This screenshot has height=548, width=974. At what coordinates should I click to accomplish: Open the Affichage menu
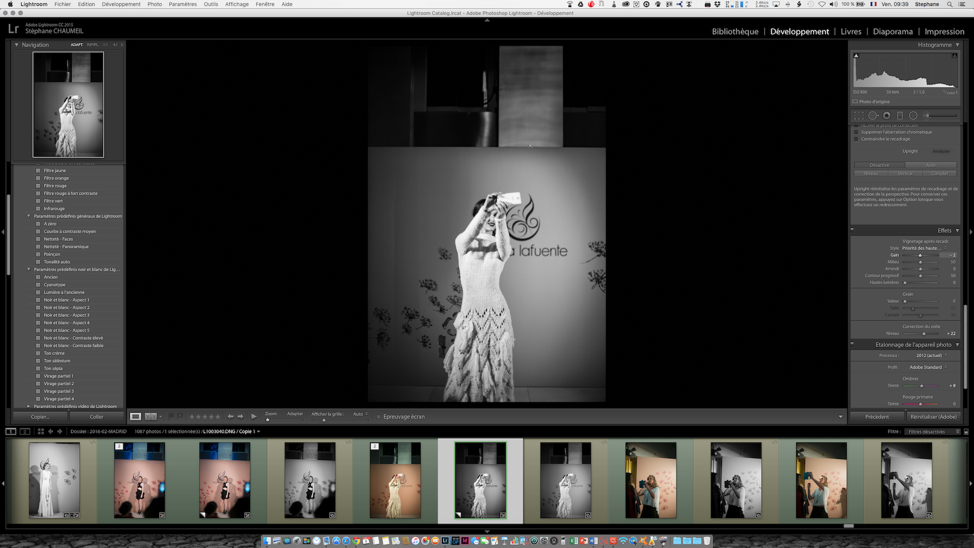pos(237,4)
